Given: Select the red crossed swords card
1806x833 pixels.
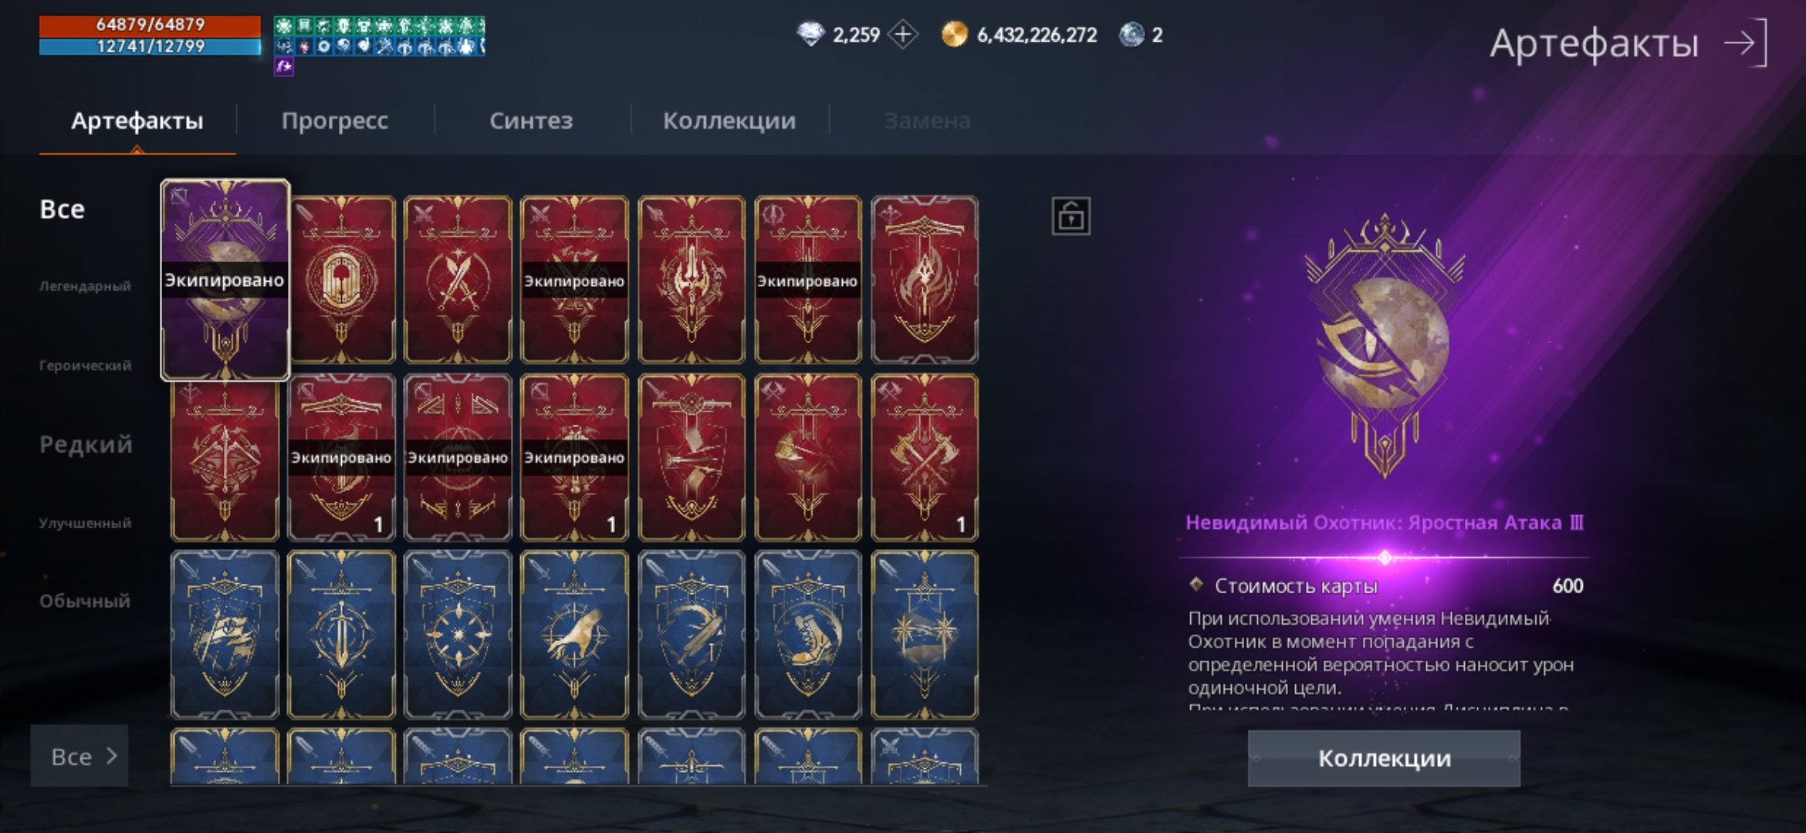Looking at the screenshot, I should pyautogui.click(x=458, y=279).
